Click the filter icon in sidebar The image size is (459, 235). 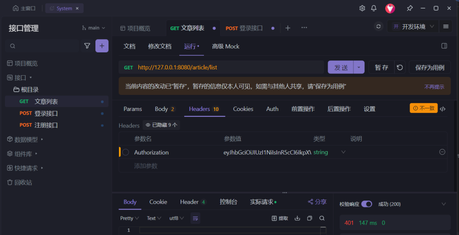pyautogui.click(x=87, y=46)
